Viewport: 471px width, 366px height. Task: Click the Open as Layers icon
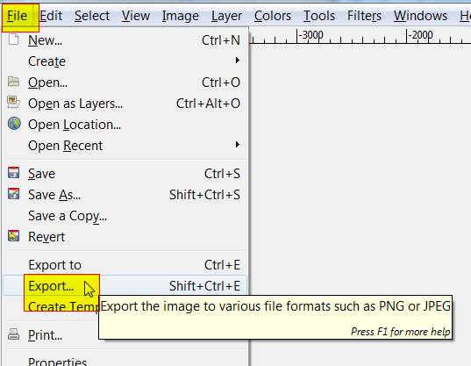pos(13,103)
